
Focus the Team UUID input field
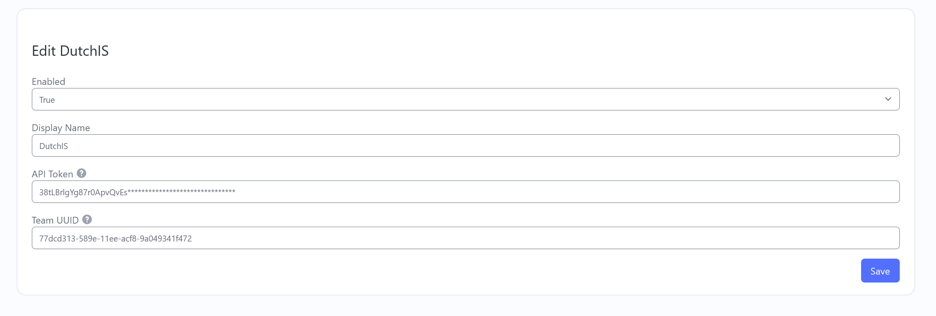click(465, 238)
